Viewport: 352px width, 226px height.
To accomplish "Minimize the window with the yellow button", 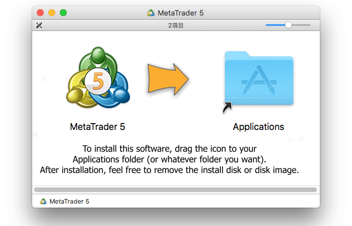I will 52,13.
